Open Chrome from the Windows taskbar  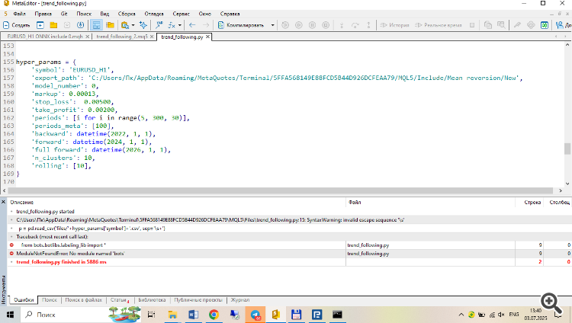tap(214, 315)
